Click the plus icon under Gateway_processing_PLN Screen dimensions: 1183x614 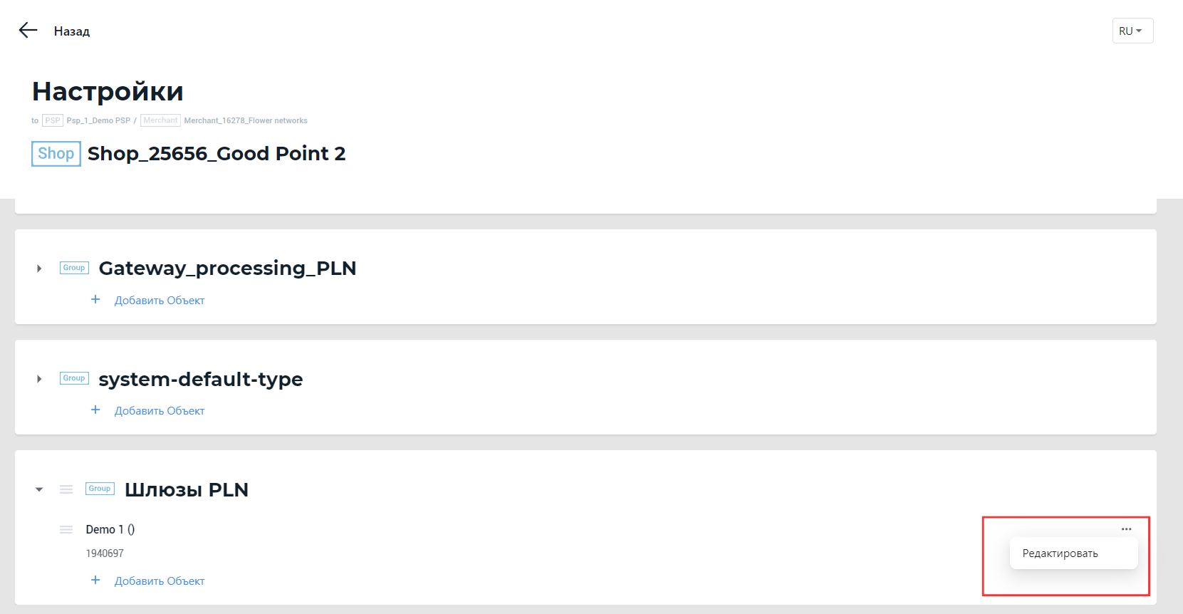click(95, 300)
